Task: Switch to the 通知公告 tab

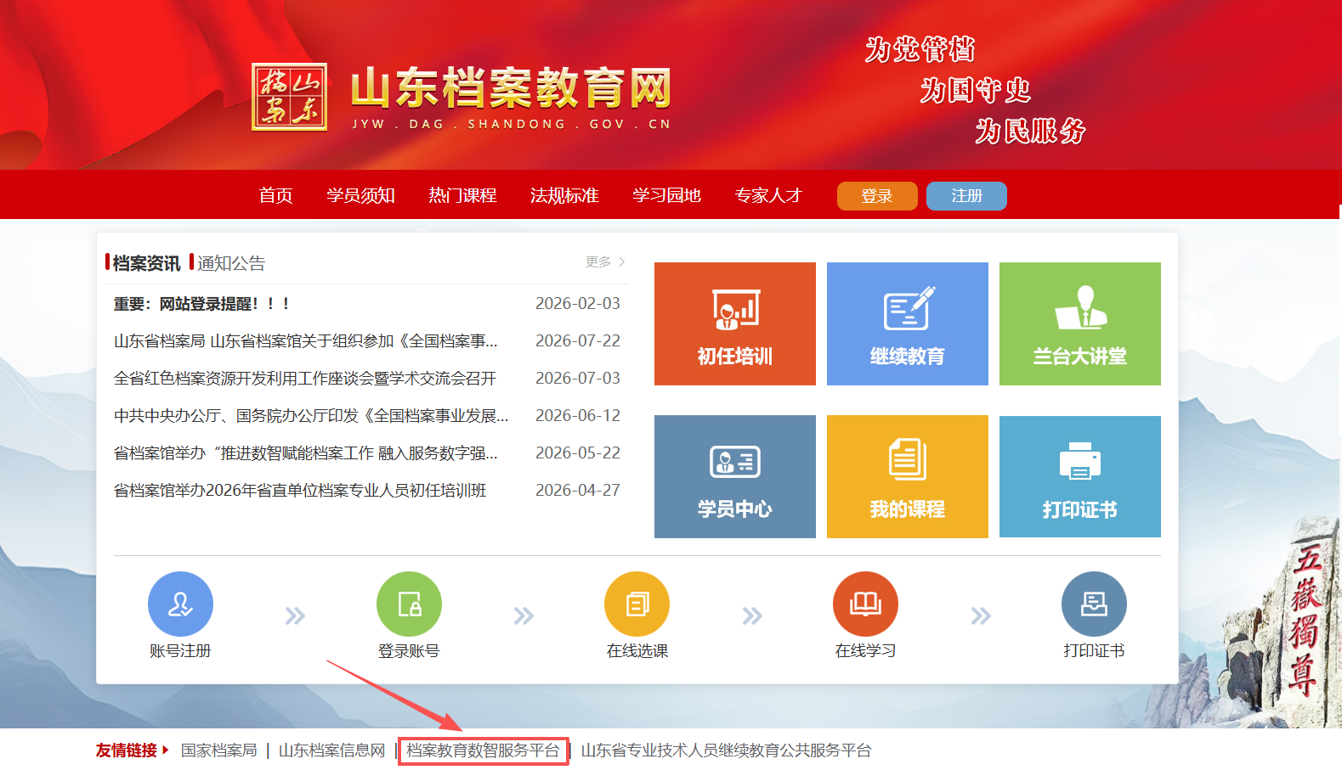Action: pyautogui.click(x=231, y=263)
